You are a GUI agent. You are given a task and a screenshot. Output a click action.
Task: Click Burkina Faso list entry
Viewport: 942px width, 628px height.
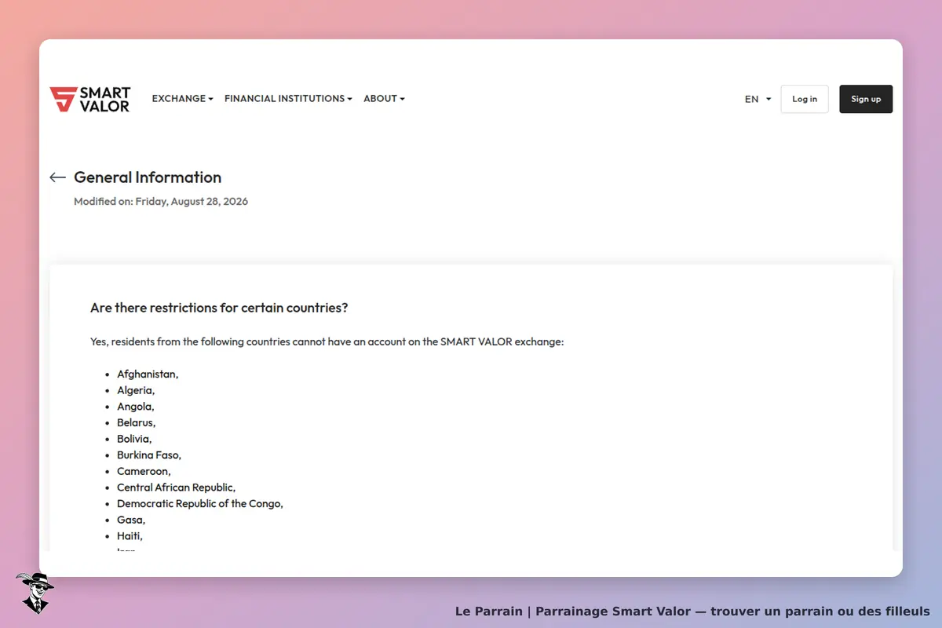(x=149, y=455)
